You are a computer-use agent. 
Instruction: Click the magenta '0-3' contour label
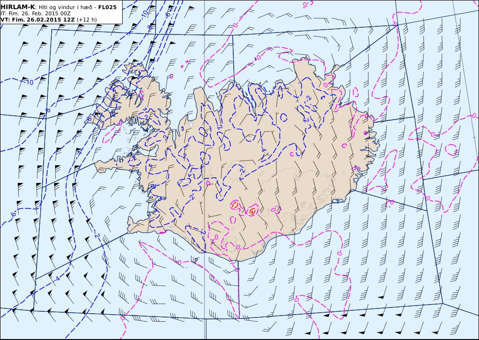[x=308, y=4]
